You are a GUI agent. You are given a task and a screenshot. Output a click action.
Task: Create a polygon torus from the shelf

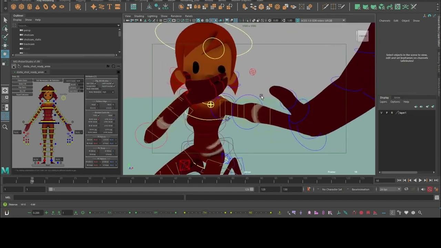coord(46,7)
